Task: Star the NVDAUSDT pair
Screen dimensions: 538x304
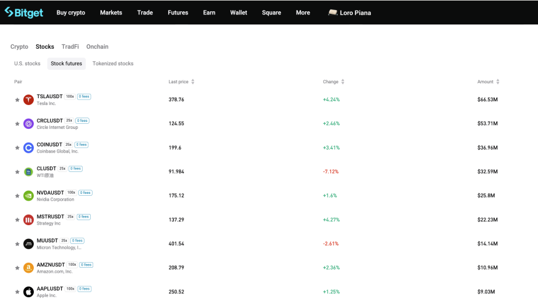Action: click(17, 196)
